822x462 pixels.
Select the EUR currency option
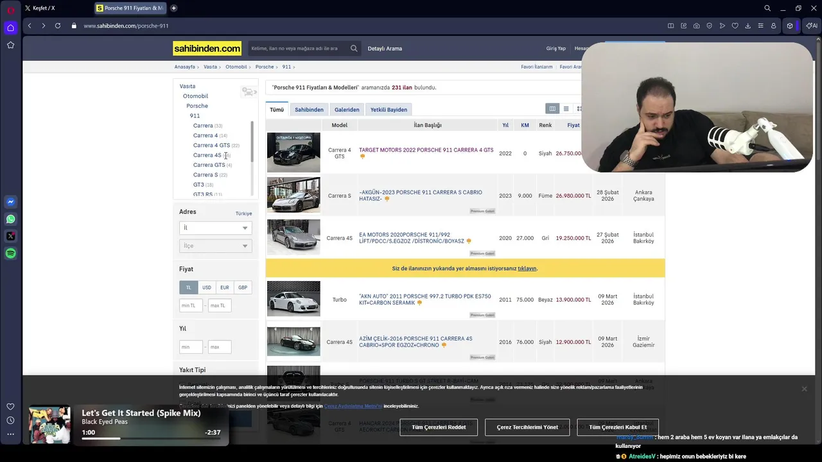click(224, 287)
